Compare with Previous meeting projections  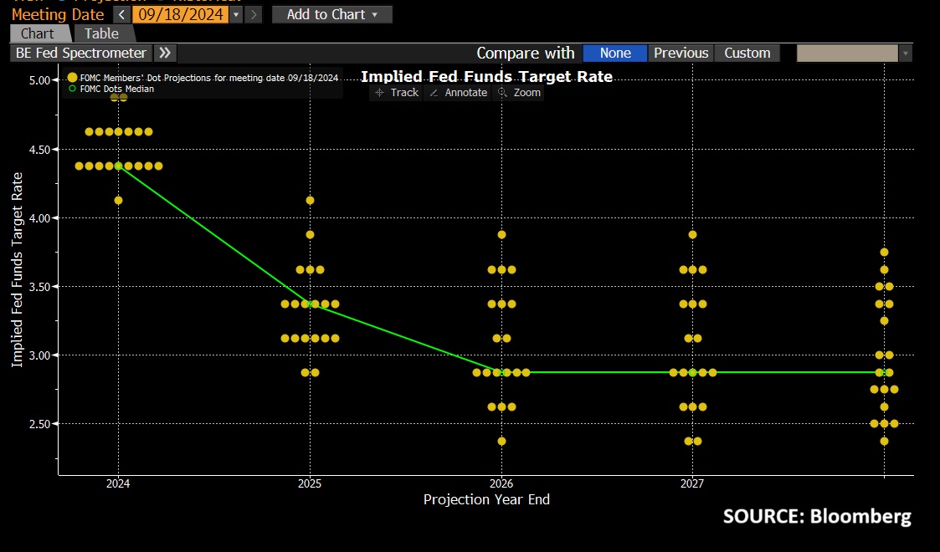681,52
